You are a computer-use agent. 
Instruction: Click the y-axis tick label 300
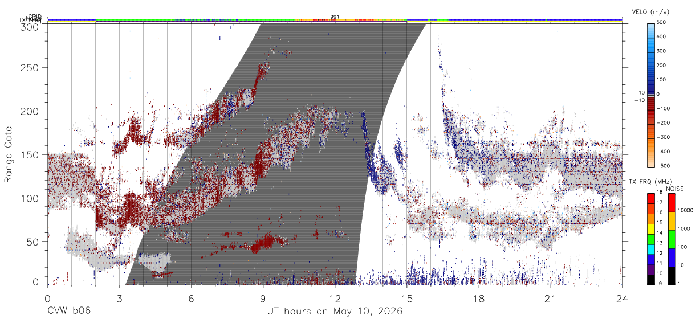click(x=30, y=27)
